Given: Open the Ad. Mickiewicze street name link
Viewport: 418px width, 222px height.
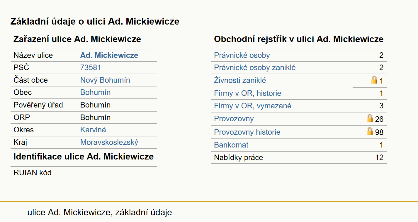Looking at the screenshot, I should [109, 55].
